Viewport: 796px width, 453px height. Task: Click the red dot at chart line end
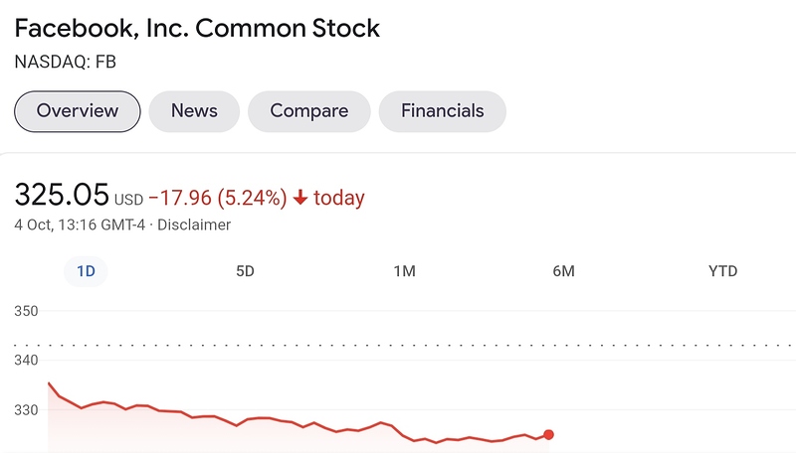[x=548, y=434]
